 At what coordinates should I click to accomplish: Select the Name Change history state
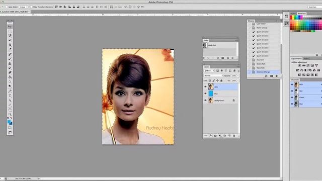click(264, 28)
